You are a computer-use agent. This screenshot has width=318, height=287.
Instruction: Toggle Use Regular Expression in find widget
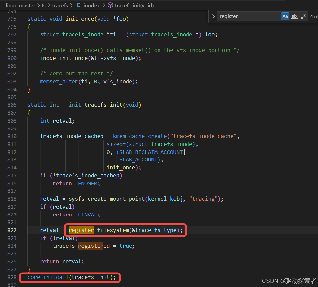[x=303, y=16]
